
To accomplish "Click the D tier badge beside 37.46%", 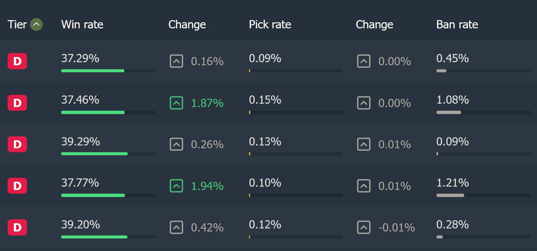I will pos(17,103).
